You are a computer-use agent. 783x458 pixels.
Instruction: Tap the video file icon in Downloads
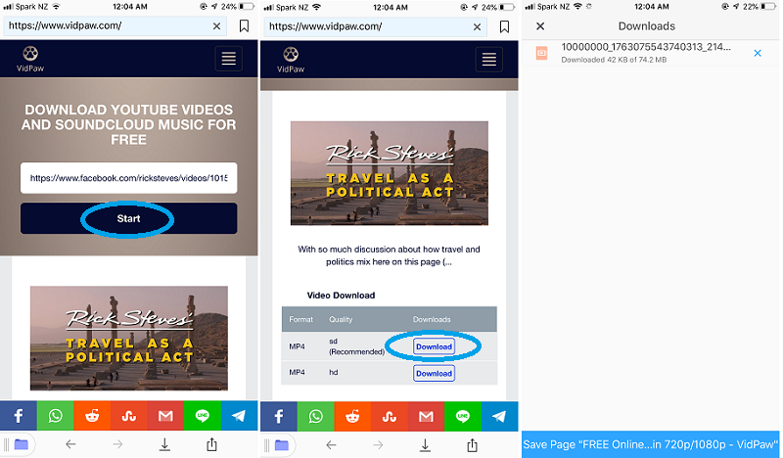[x=542, y=53]
